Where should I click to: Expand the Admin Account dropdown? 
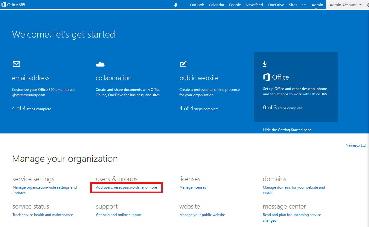[x=345, y=5]
